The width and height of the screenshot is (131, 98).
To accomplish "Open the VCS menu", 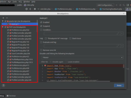I will click(x=20, y=2).
